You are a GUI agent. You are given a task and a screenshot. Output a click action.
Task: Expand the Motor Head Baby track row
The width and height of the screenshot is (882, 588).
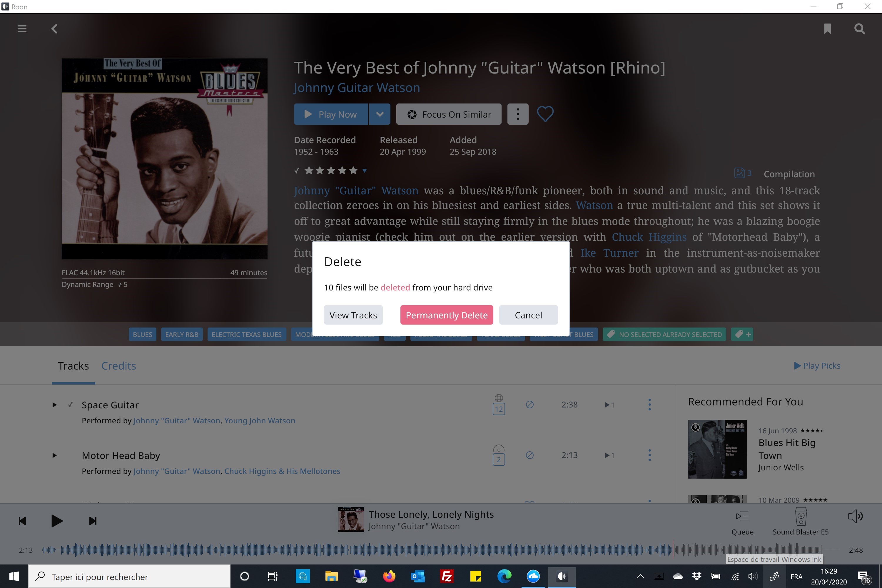pos(54,455)
